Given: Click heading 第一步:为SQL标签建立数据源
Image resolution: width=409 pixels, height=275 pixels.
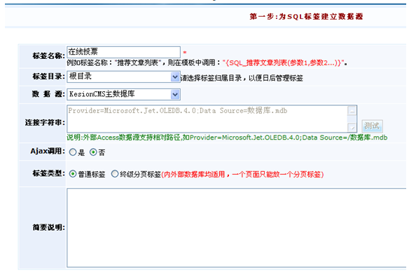Looking at the screenshot, I should coord(306,17).
